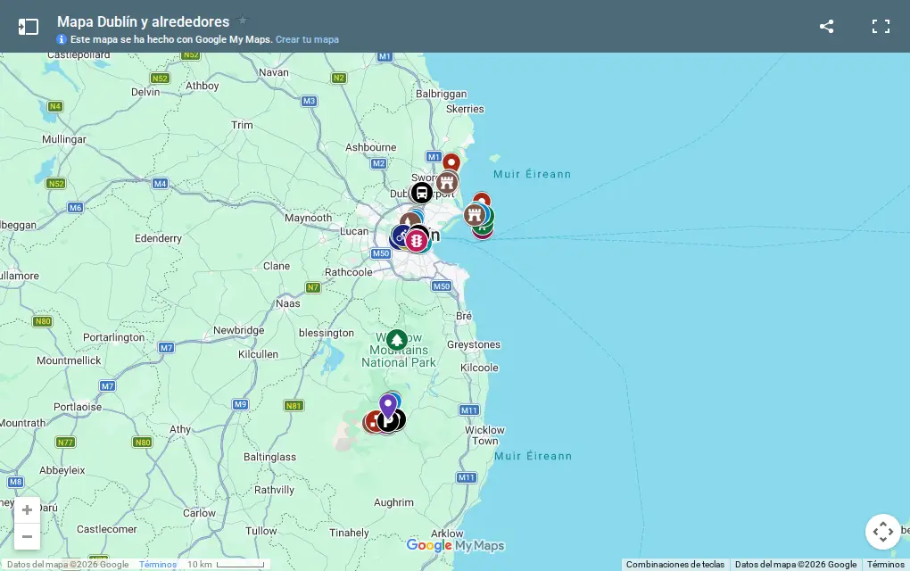Open Combinaciones de teclas shortcuts
910x571 pixels.
coord(675,564)
